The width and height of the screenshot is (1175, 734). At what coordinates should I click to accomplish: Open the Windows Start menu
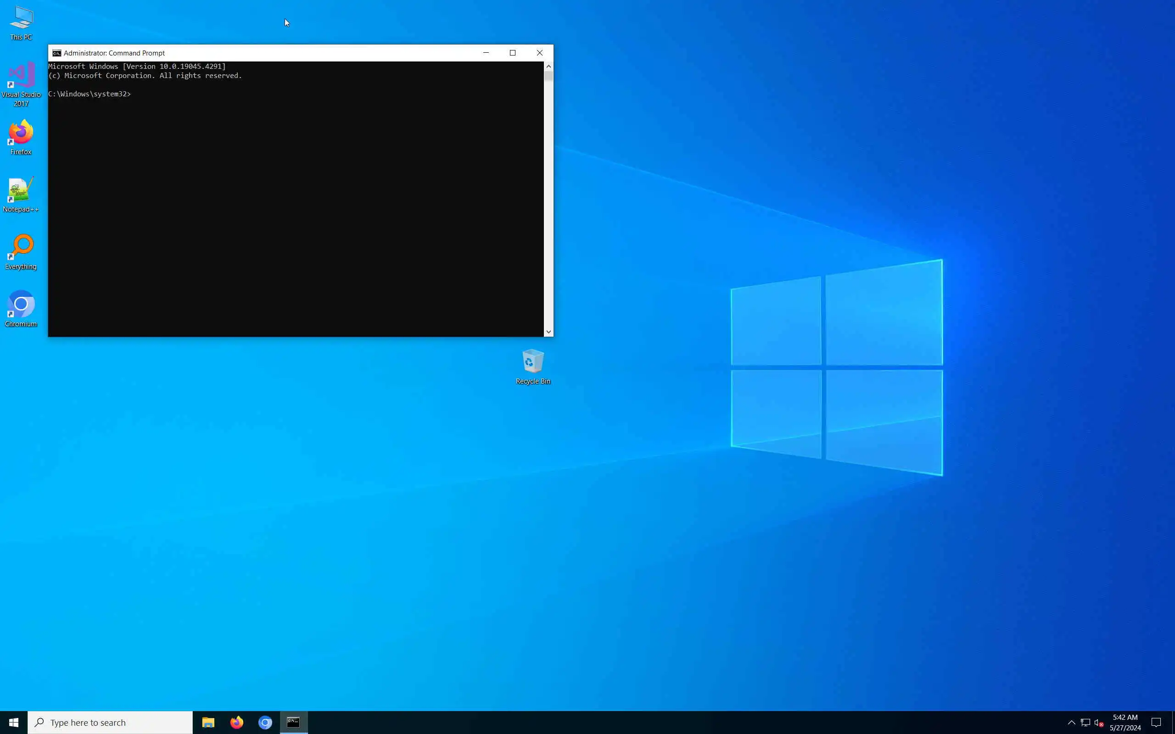pyautogui.click(x=14, y=723)
